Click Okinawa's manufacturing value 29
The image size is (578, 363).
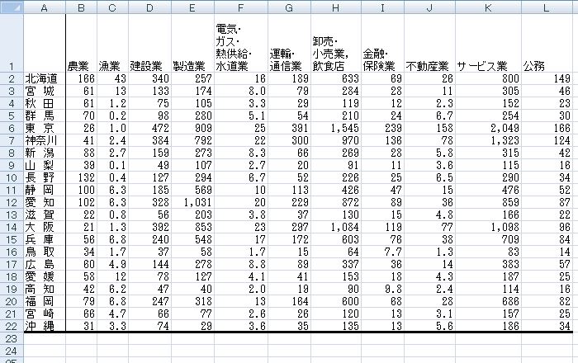click(192, 326)
